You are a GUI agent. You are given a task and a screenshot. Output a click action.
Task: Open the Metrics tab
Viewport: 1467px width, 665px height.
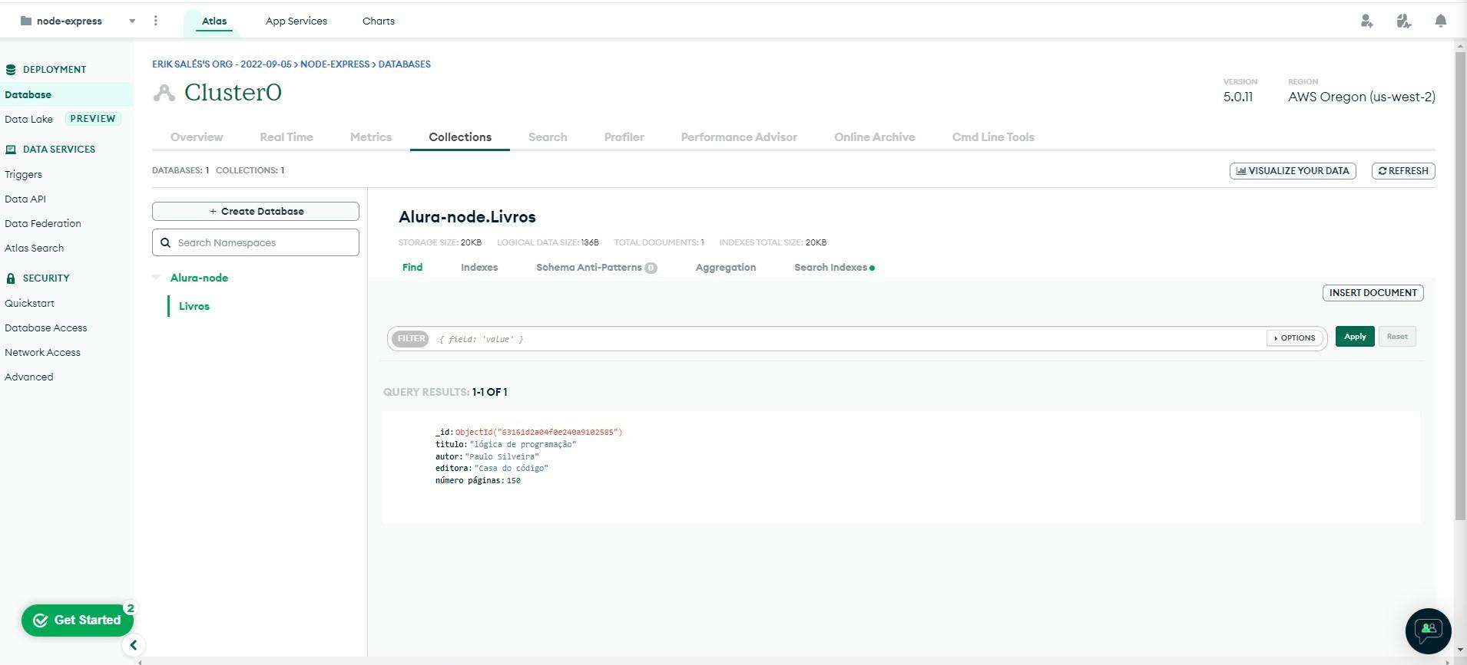(x=371, y=137)
